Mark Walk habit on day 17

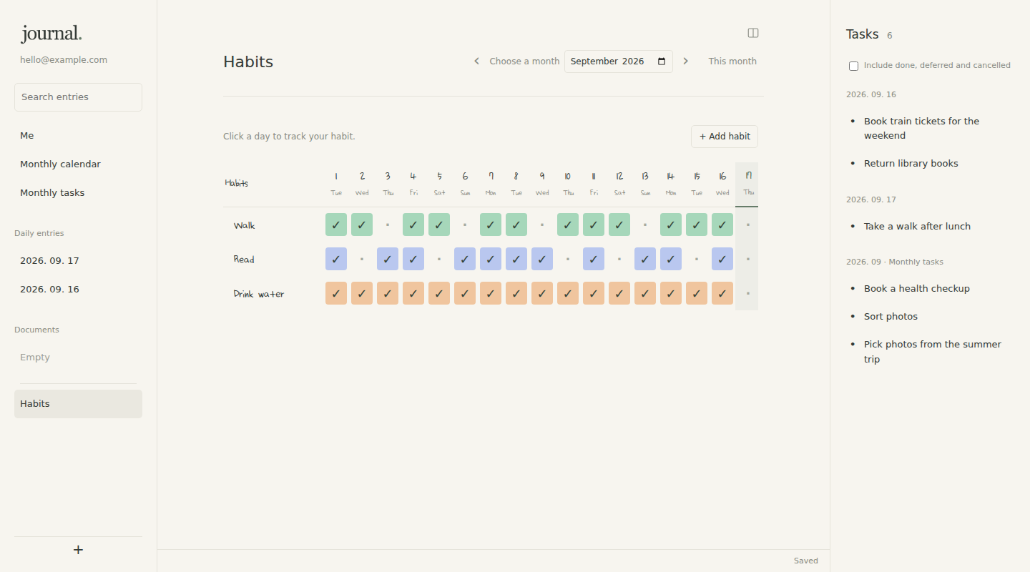coord(748,225)
